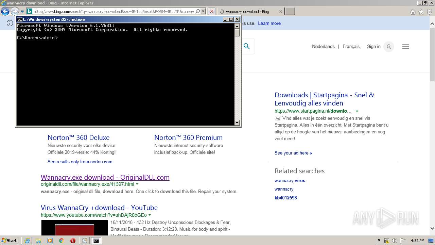This screenshot has height=245, width=435.
Task: Open the Bing hamburger menu
Action: point(406,46)
